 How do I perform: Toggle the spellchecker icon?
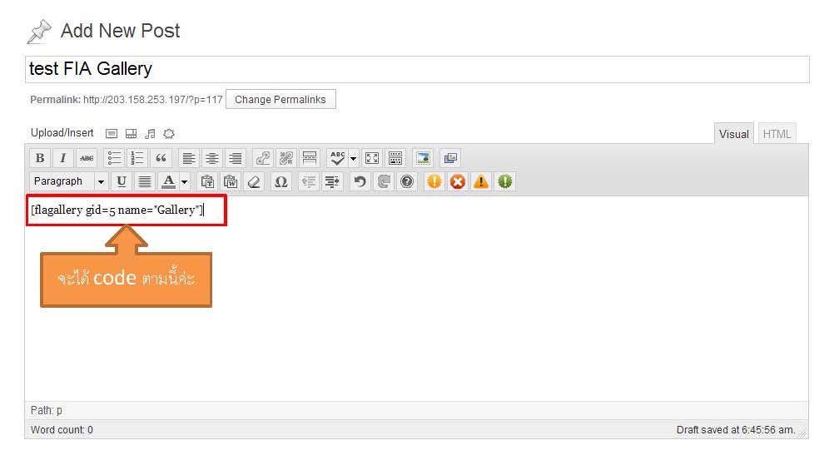(x=338, y=158)
